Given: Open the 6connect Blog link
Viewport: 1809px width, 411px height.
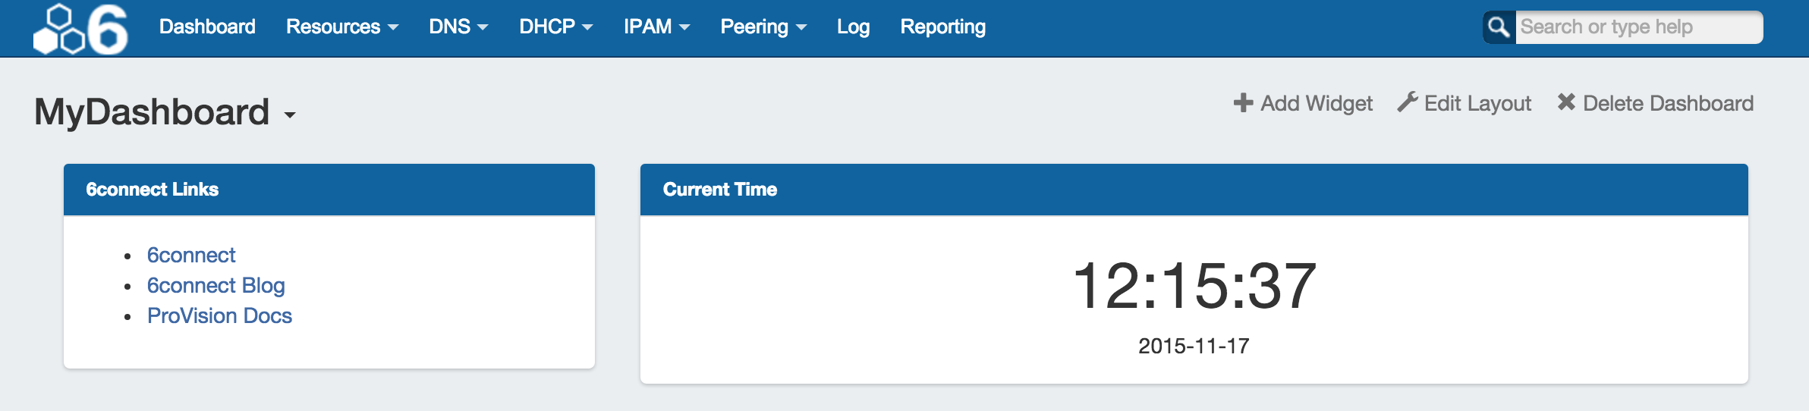Looking at the screenshot, I should click(x=216, y=286).
